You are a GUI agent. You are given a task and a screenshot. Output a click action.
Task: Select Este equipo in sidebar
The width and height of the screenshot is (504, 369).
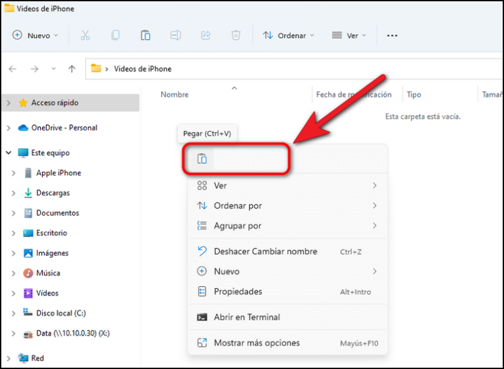click(x=50, y=153)
